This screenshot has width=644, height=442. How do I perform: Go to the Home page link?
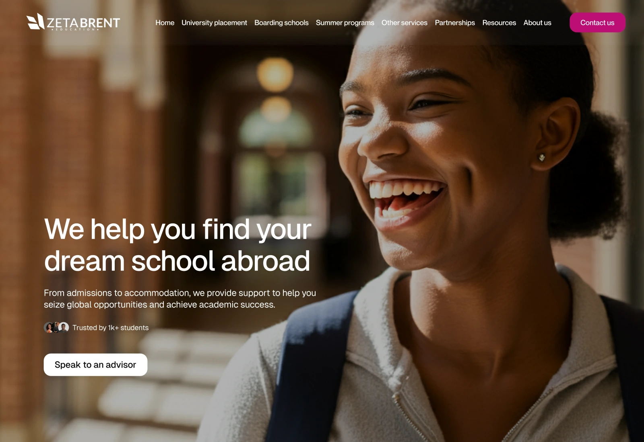[x=165, y=23]
